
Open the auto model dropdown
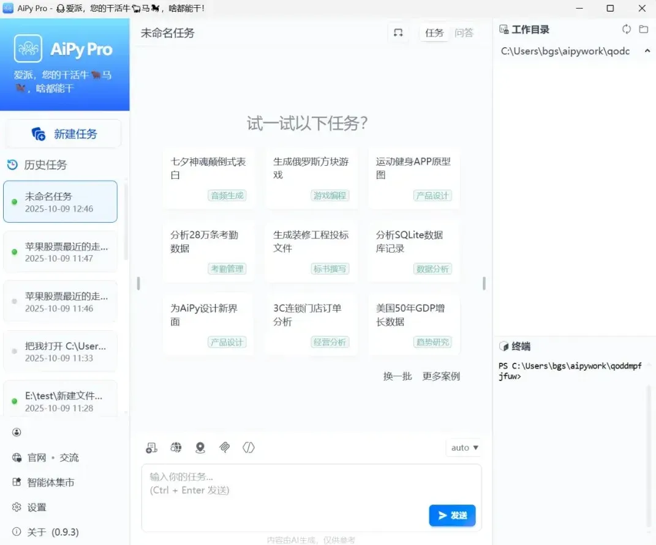(464, 448)
